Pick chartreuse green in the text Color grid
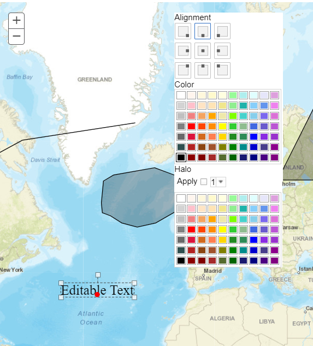313x346 pixels. [x=233, y=116]
